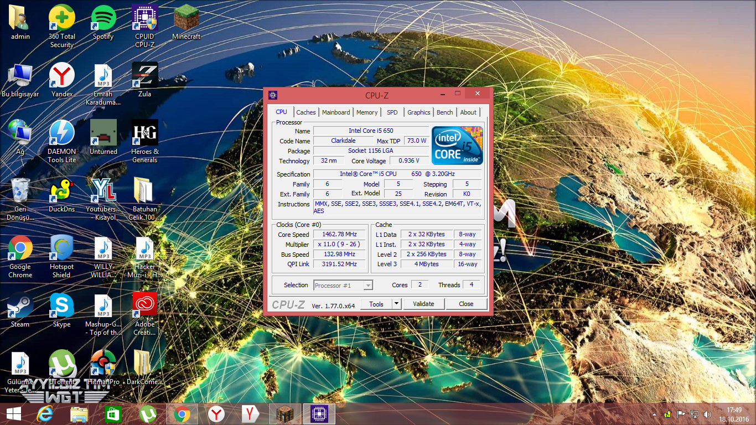
Task: Show hidden system tray icons
Action: 655,414
